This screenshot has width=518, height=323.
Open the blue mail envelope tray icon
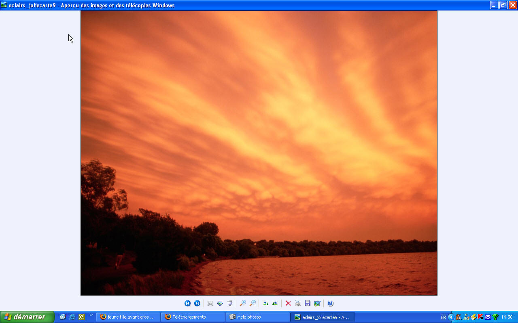488,317
